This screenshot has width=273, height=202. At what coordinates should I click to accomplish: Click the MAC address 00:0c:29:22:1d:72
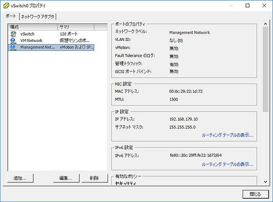(186, 91)
